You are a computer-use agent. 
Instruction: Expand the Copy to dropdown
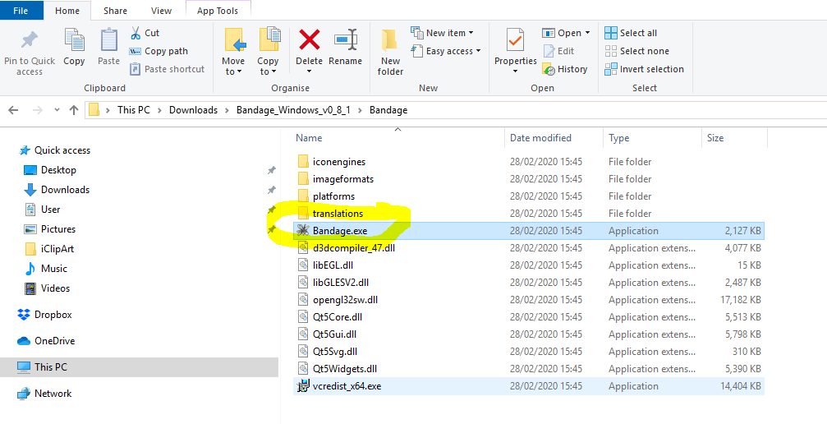[x=268, y=71]
